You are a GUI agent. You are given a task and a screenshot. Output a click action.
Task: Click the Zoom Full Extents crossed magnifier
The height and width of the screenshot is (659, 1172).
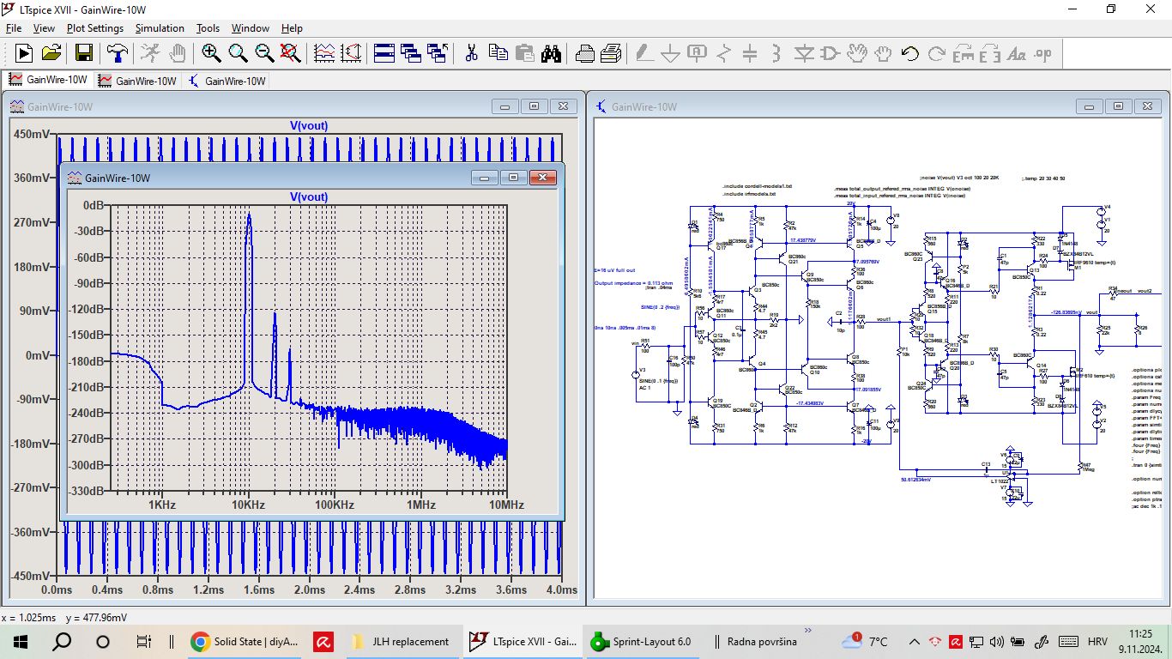[x=291, y=53]
